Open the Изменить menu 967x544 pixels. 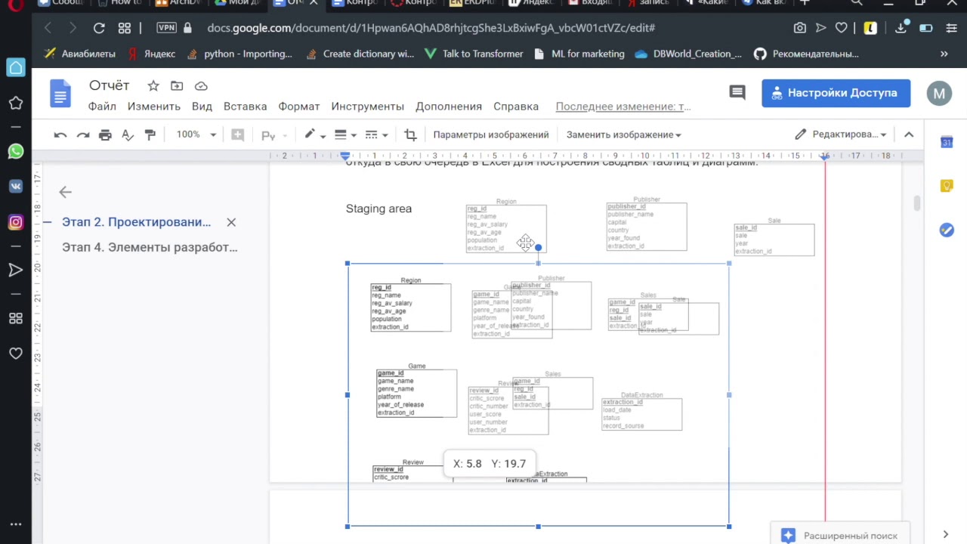click(x=154, y=107)
